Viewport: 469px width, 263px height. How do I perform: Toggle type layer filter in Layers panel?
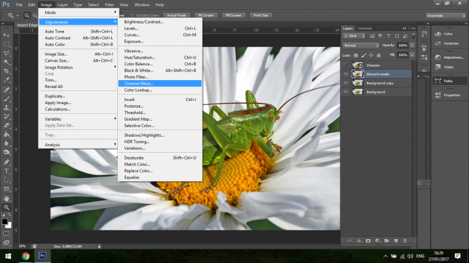[x=389, y=36]
